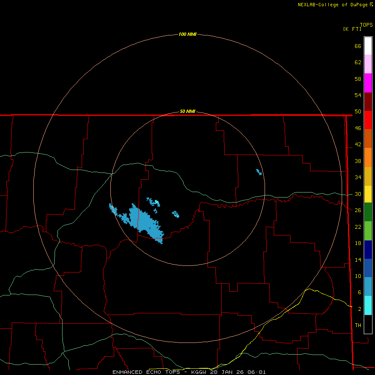Screen dimensions: 375x375
Task: Click the bright red 46-50 kft legend band
Action: tap(368, 120)
